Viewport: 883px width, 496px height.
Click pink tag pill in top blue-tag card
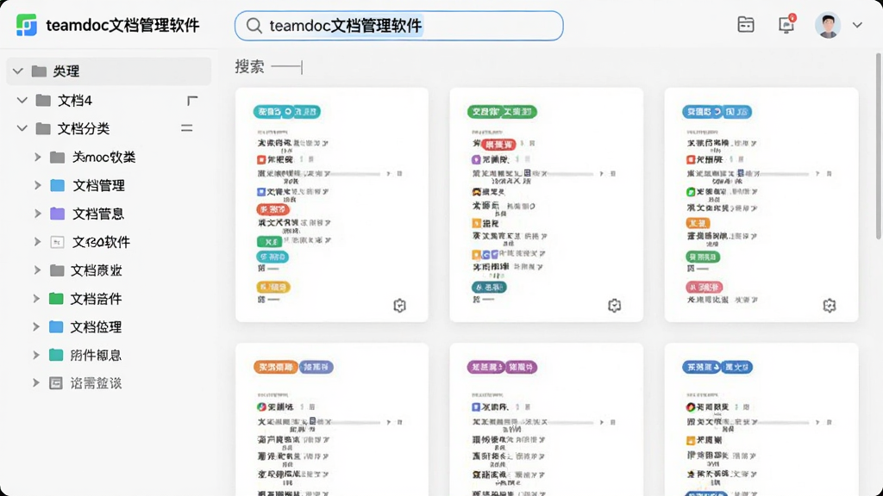(704, 287)
